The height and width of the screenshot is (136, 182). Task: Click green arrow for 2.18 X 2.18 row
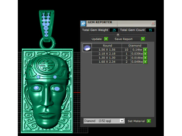pyautogui.click(x=145, y=54)
